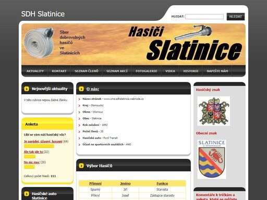This screenshot has height=200, width=267.
Task: Focus the Hledat search input field
Action: coord(204,17)
